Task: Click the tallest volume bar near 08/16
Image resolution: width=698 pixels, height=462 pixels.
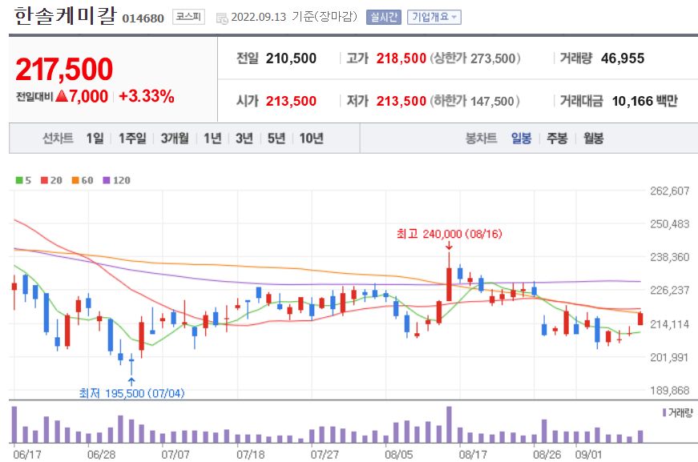Action: (x=449, y=424)
